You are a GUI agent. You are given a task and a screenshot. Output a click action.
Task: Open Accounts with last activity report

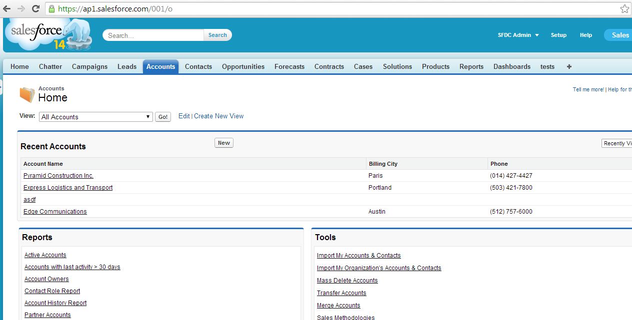tap(72, 267)
